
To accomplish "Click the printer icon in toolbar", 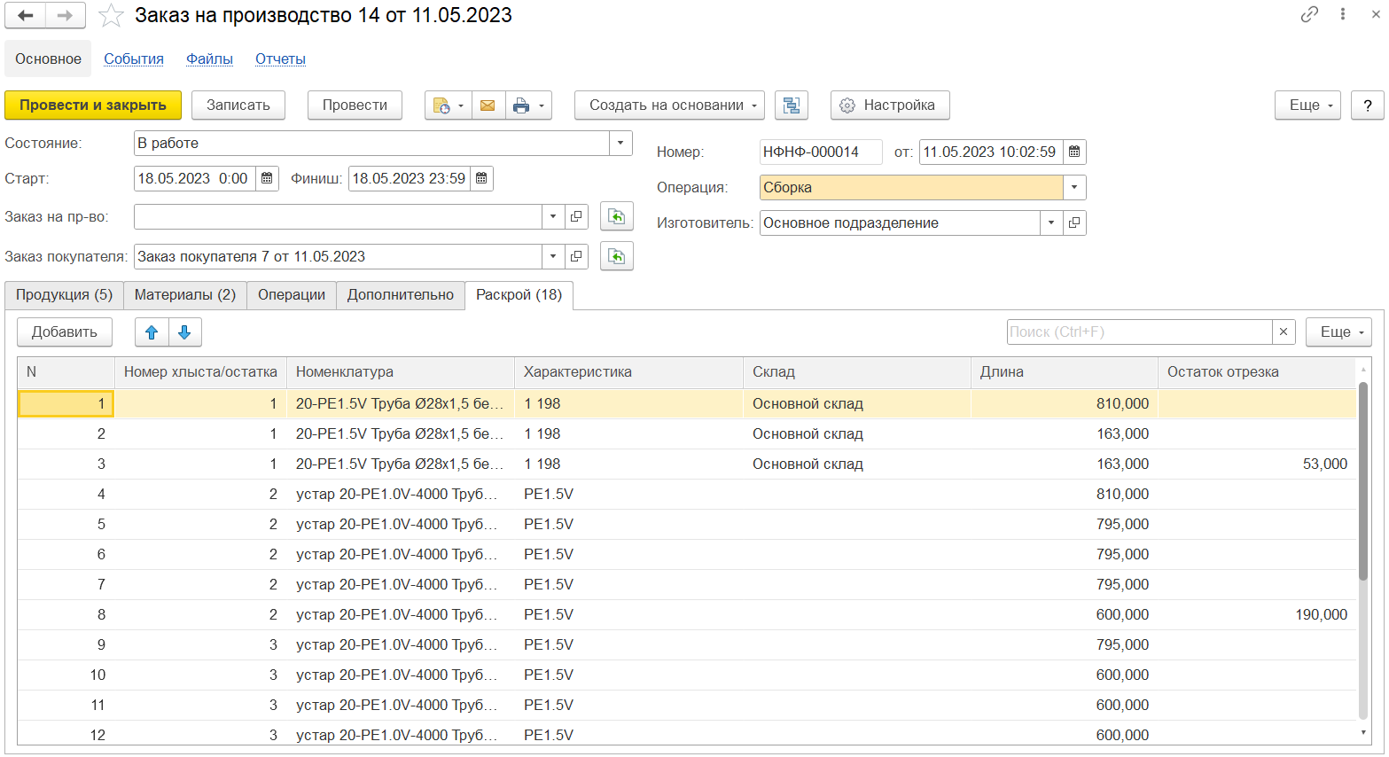I will (521, 105).
